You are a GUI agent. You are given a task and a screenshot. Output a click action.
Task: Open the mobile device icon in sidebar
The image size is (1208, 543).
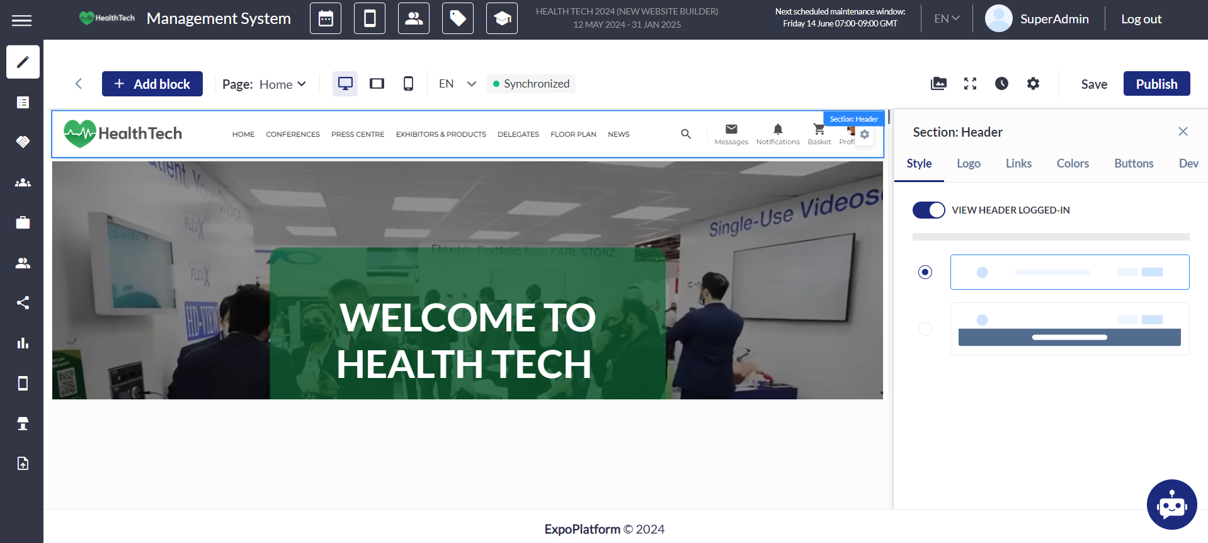pos(23,383)
